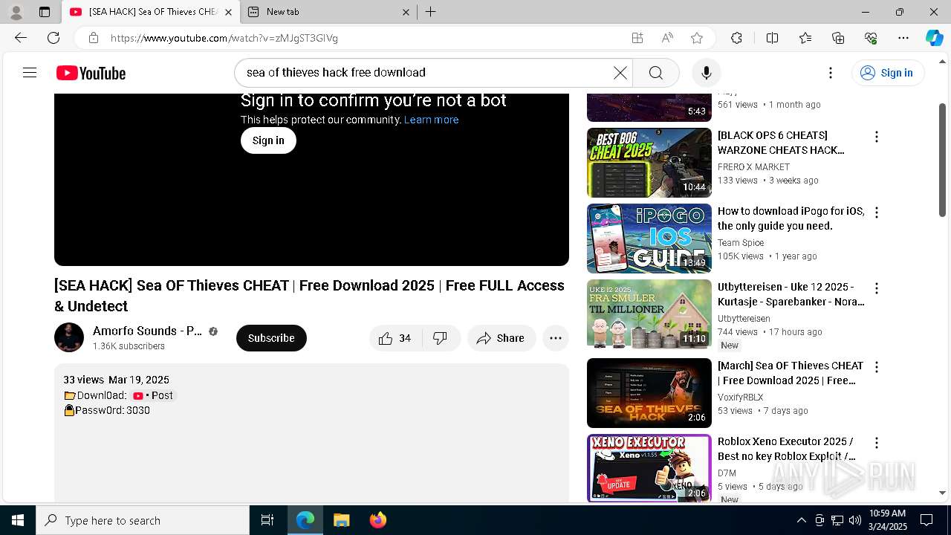Open options for iPogo iOS guide video
This screenshot has height=535, width=951.
pos(877,213)
